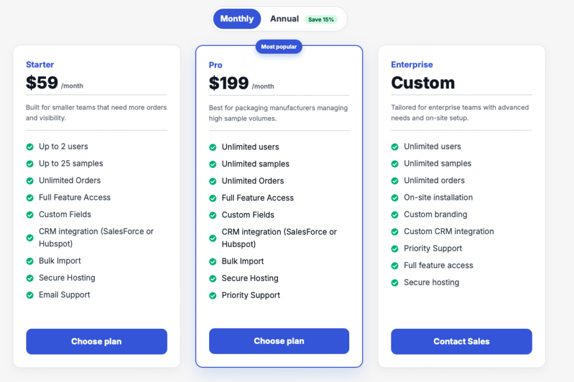Click the checkmark icon next to Custom branding
Viewport: 574px width, 382px height.
point(395,215)
